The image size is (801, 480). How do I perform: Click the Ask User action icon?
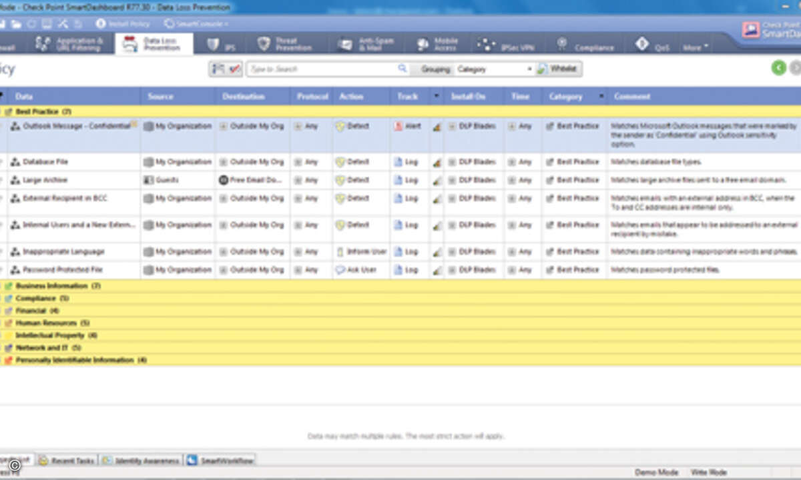point(340,270)
